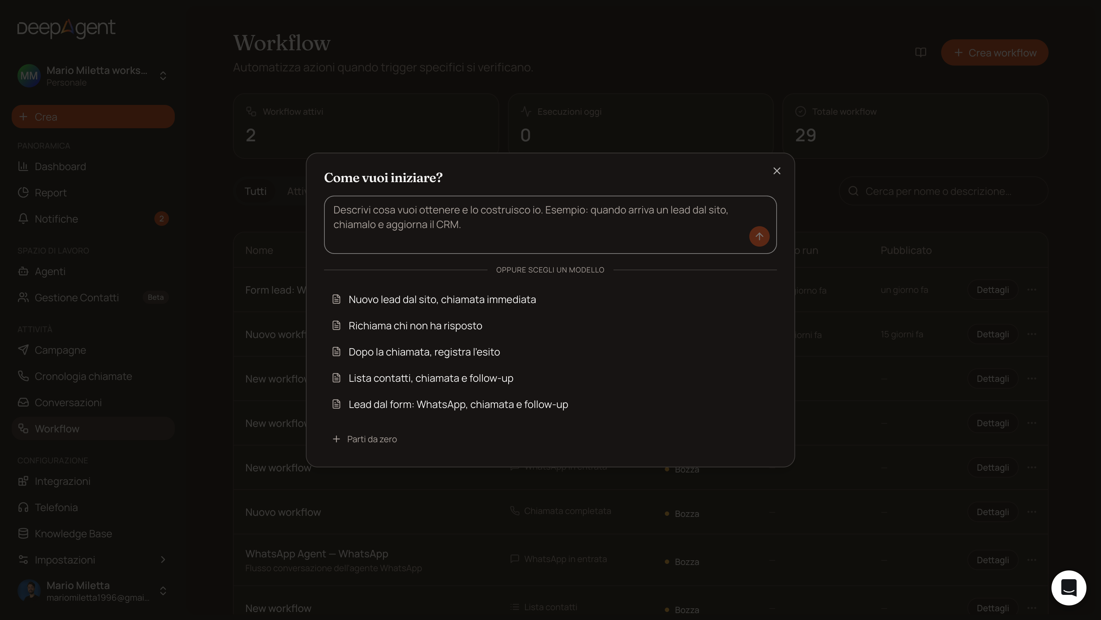Image resolution: width=1101 pixels, height=620 pixels.
Task: Select the Tutti filter tab
Action: tap(255, 191)
